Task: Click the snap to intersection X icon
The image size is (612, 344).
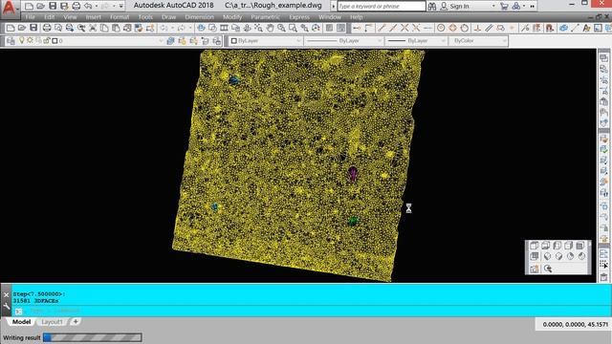Action: (x=404, y=28)
